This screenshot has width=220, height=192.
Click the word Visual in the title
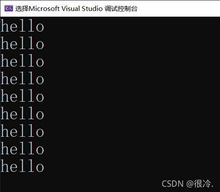coord(70,9)
